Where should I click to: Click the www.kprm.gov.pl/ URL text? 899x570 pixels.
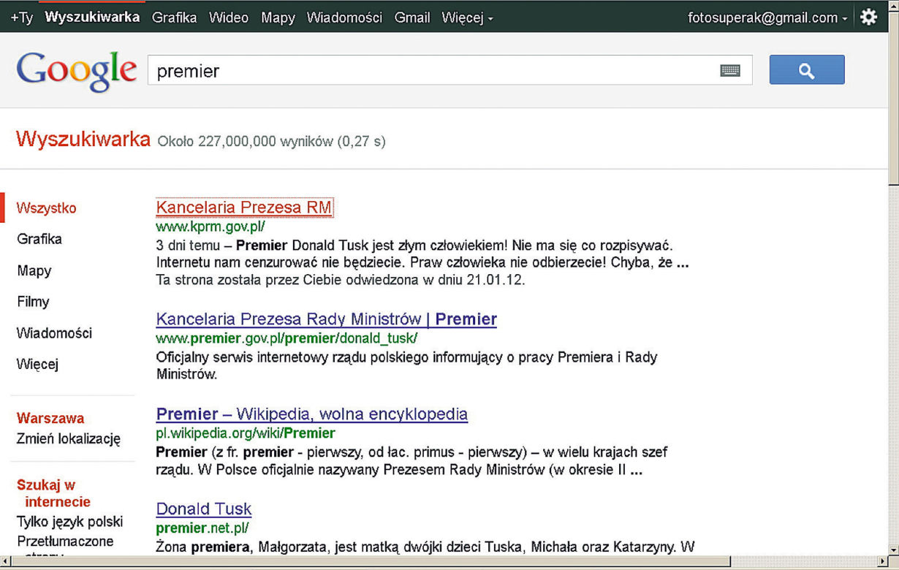(x=210, y=227)
